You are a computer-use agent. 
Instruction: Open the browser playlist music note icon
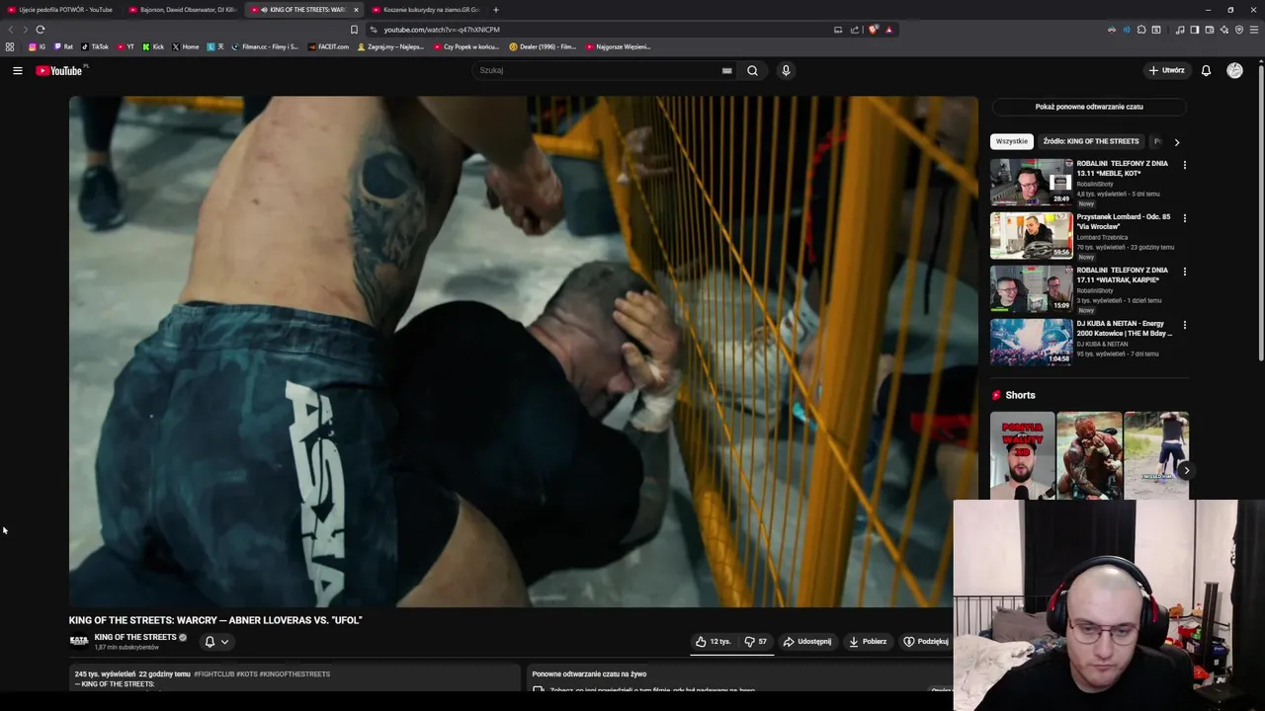coord(1180,30)
